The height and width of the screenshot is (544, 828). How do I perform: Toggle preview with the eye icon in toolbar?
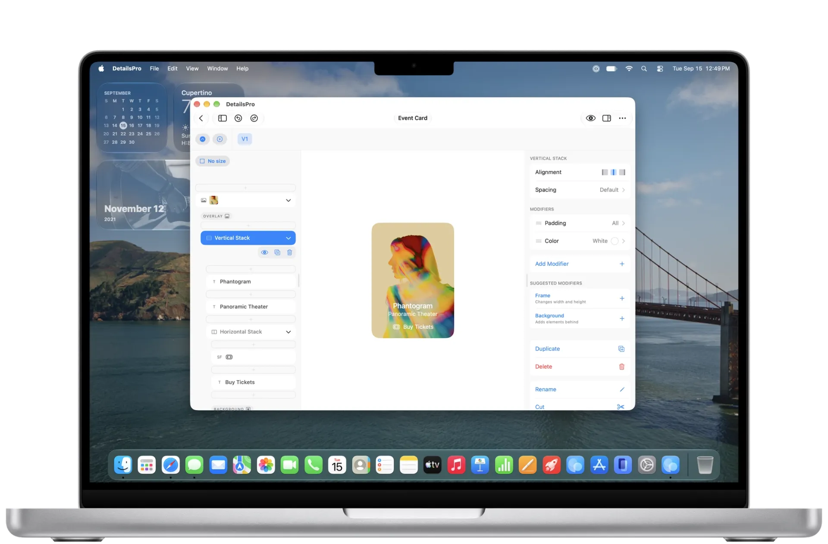[x=590, y=118]
